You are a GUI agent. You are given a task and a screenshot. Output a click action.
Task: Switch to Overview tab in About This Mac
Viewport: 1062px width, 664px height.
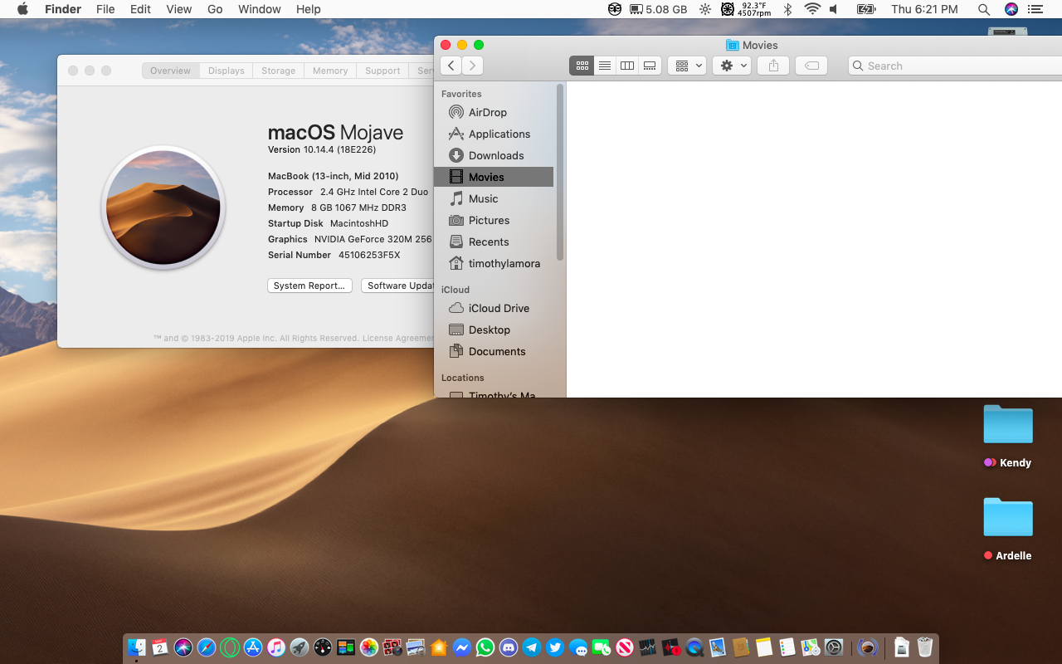coord(170,71)
